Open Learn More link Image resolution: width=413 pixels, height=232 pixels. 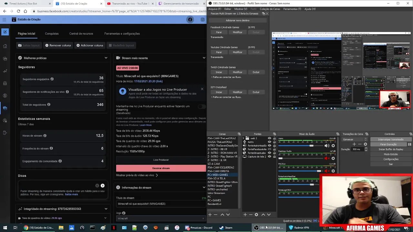click(146, 125)
